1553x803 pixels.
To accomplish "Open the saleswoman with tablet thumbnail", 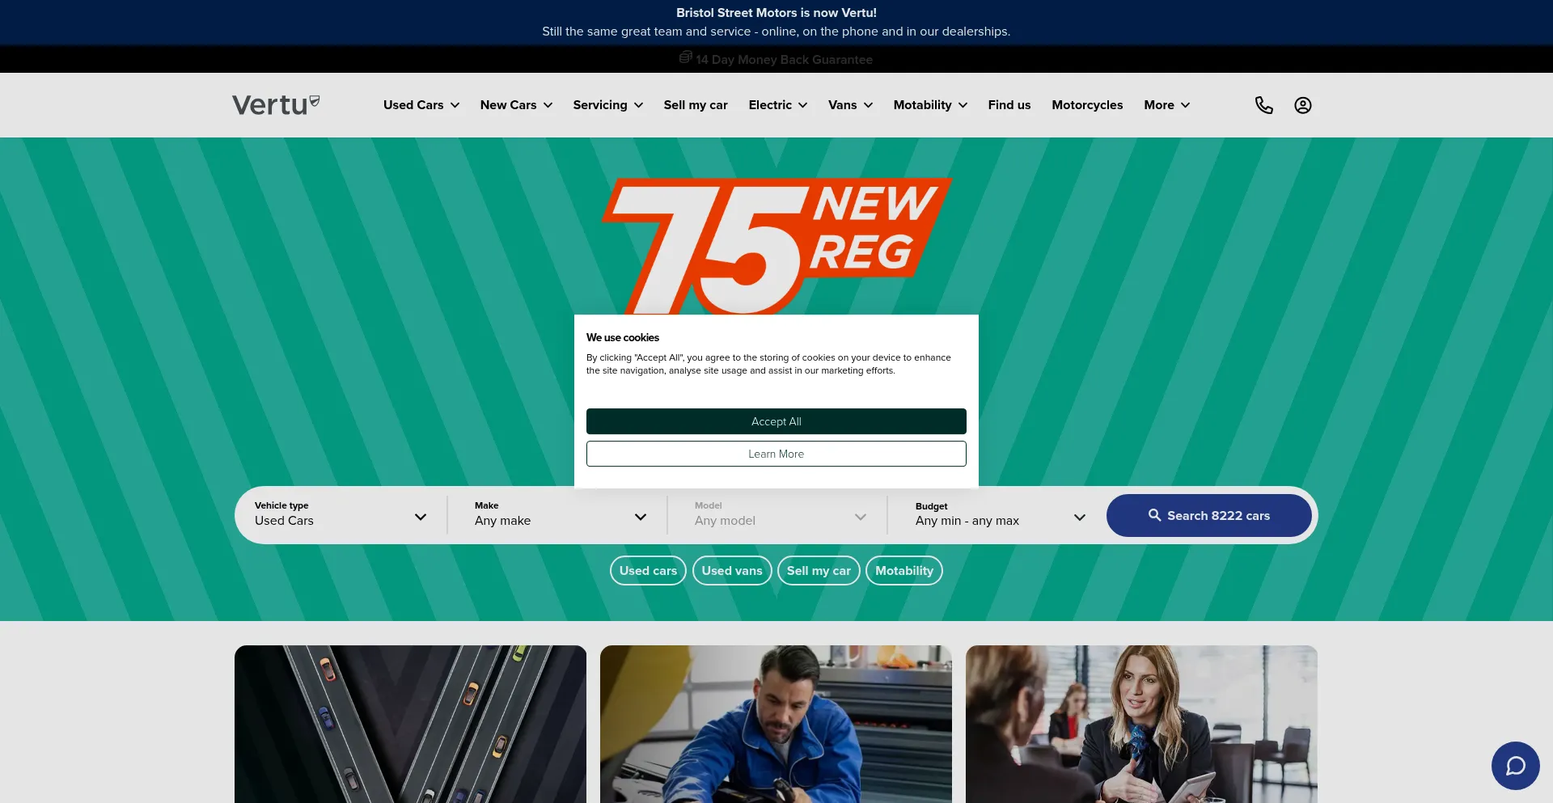I will 1141,724.
